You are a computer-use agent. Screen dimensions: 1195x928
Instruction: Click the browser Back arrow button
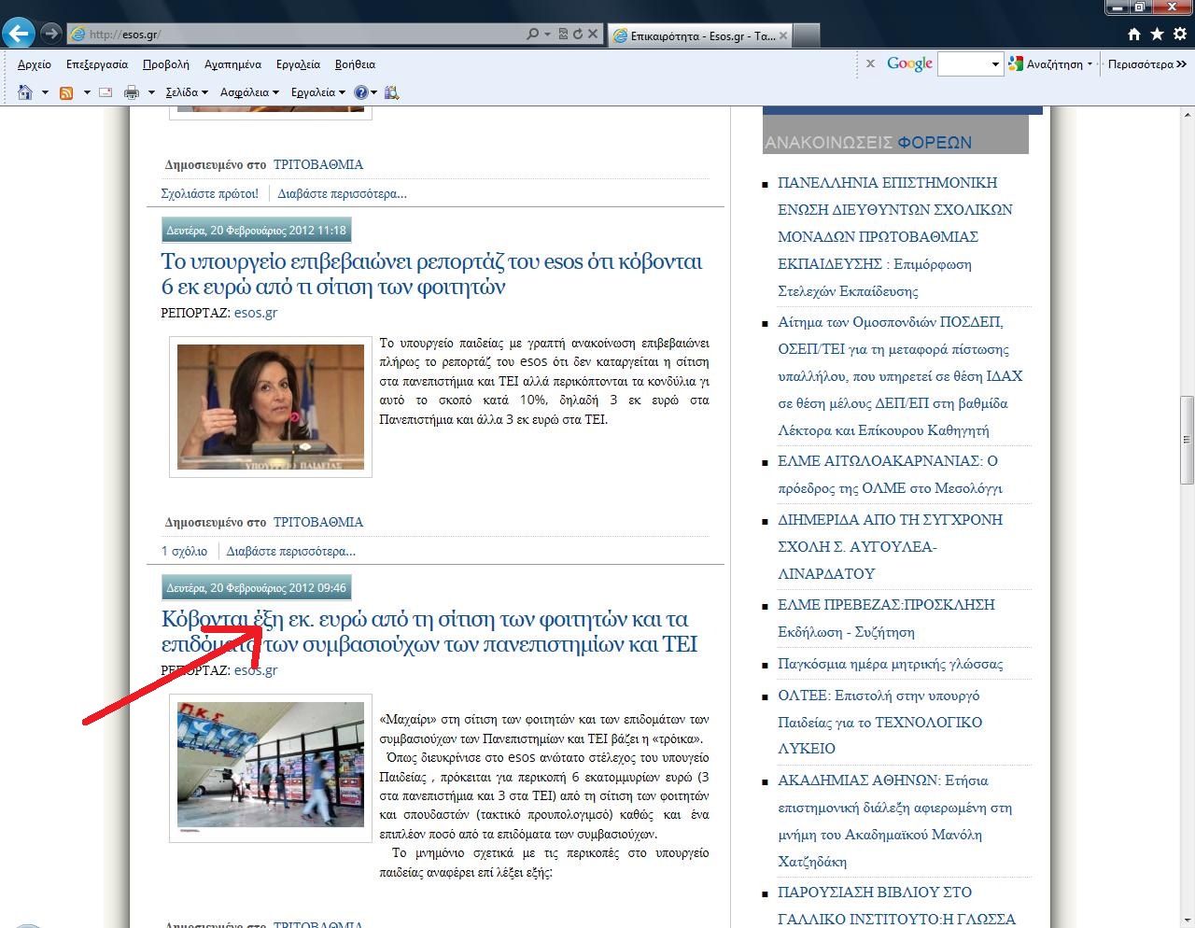click(x=18, y=34)
